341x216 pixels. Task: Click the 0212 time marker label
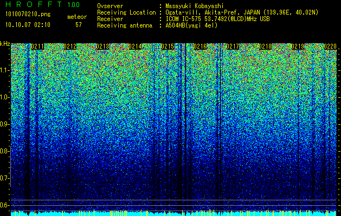click(70, 46)
